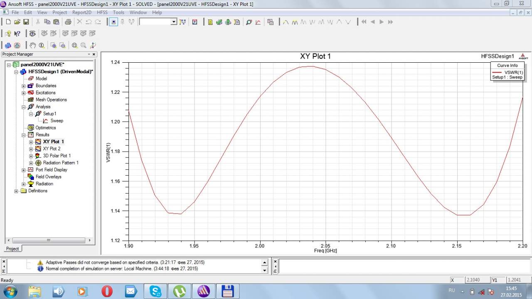Open Skype from the Windows taskbar

156,291
